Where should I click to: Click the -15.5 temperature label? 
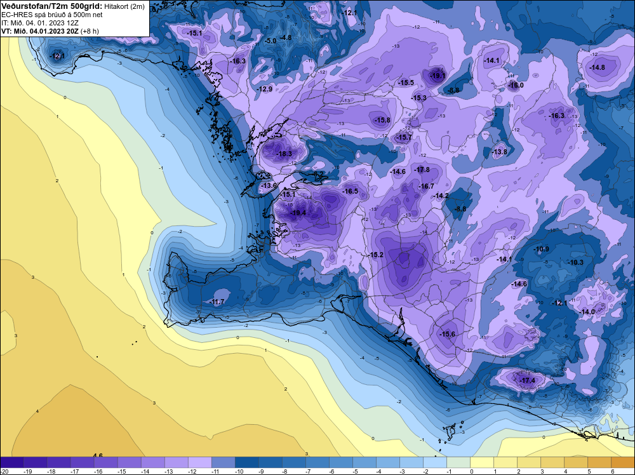406,83
